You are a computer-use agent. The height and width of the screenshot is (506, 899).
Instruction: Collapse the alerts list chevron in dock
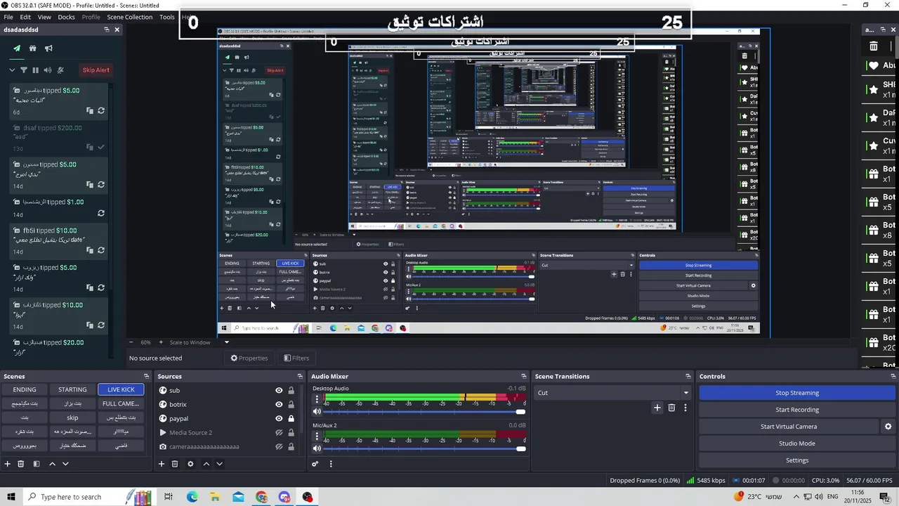point(12,70)
